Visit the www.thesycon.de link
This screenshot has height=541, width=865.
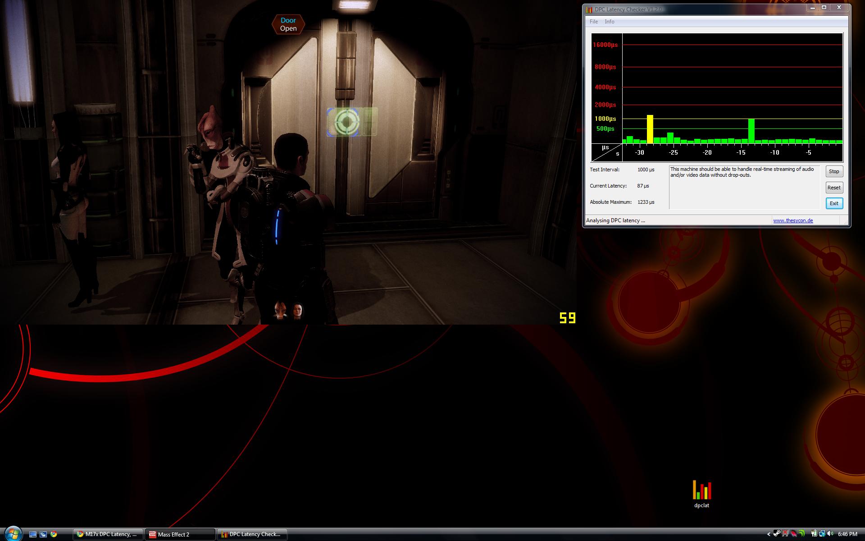793,220
